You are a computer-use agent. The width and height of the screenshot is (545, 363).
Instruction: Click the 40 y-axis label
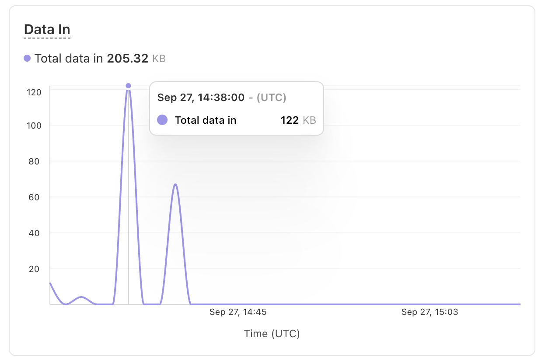point(35,233)
